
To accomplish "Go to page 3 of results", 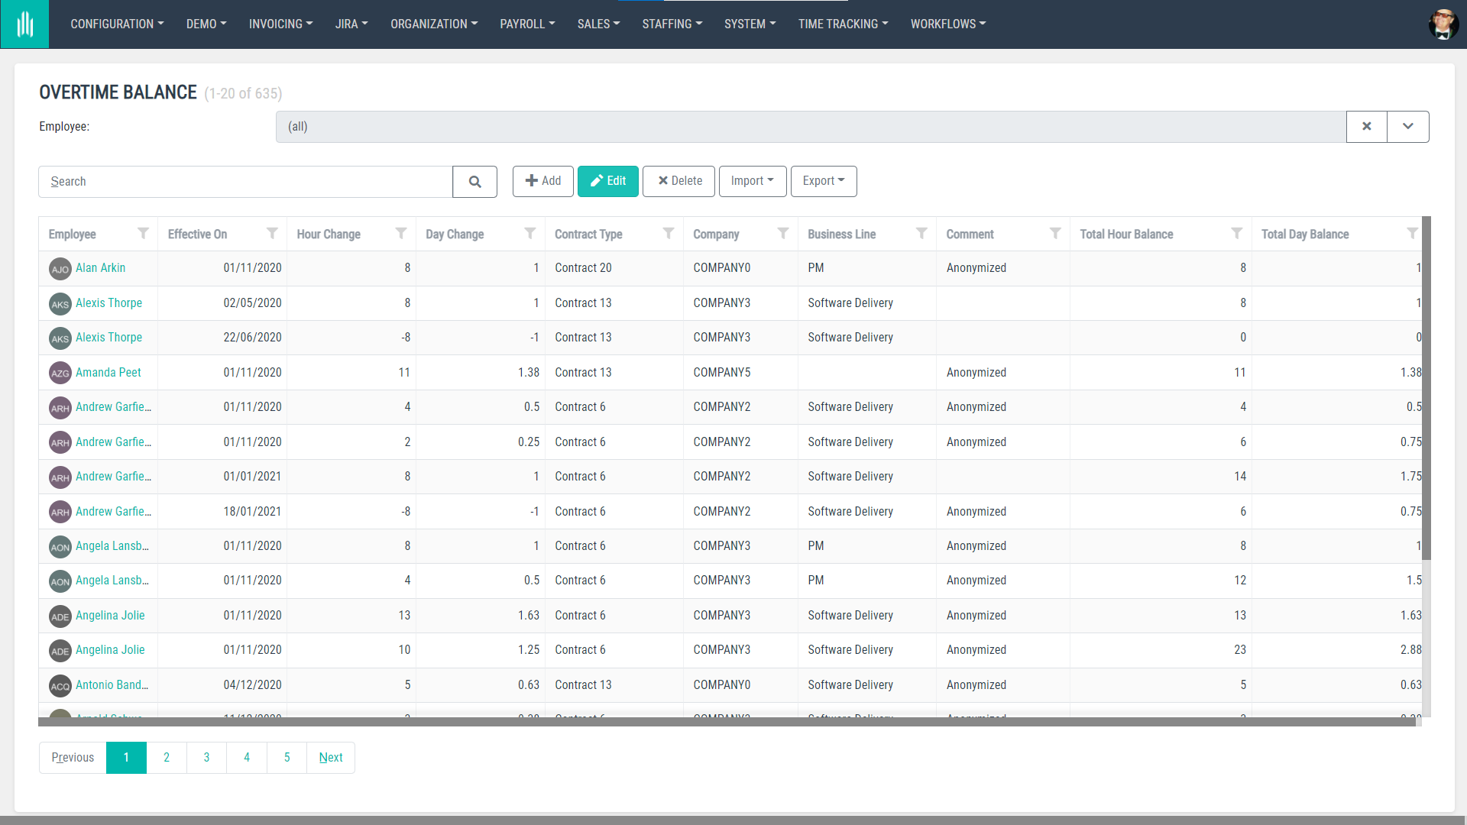I will tap(206, 758).
